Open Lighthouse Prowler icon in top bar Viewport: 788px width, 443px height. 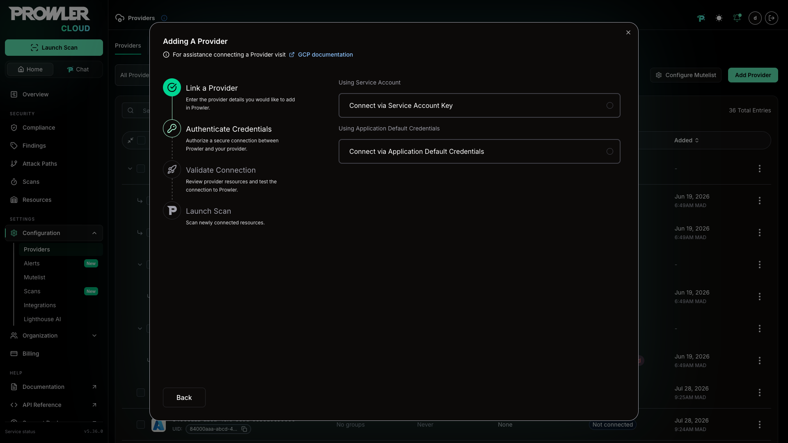(x=701, y=18)
